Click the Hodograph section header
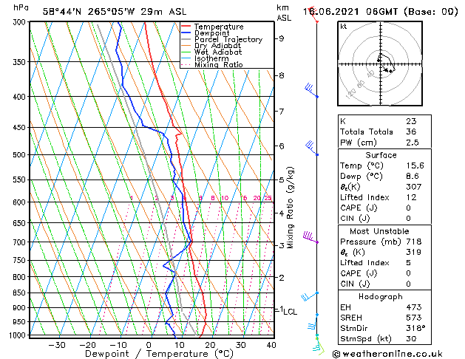This screenshot has height=359, width=465. point(381,297)
